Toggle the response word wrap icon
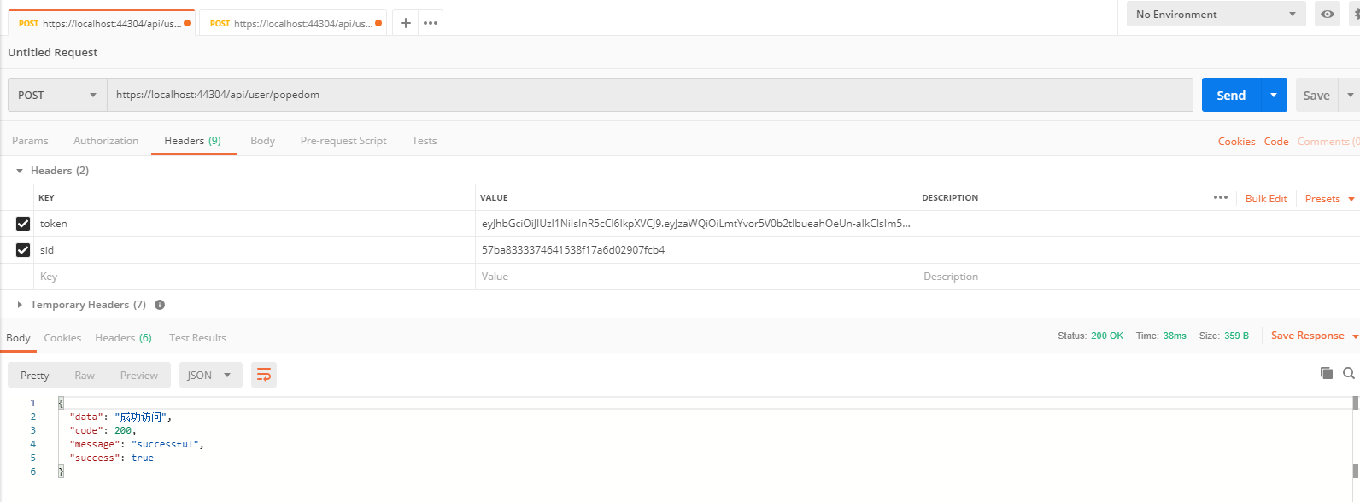Image resolution: width=1360 pixels, height=502 pixels. click(264, 375)
